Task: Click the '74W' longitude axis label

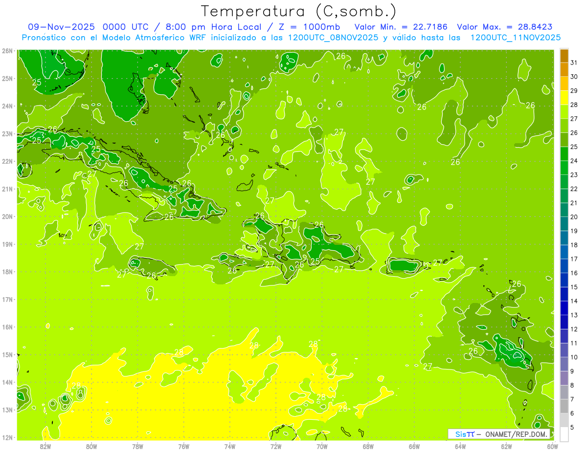Action: tap(230, 446)
